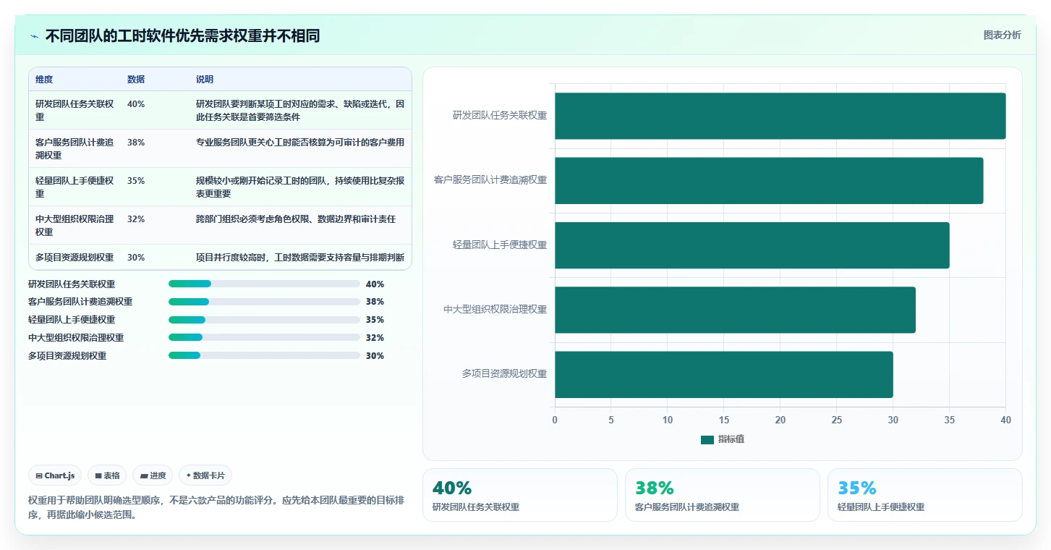Click the 中大型组织权限治理权重 bar in the chart
The width and height of the screenshot is (1051, 550).
coord(735,310)
